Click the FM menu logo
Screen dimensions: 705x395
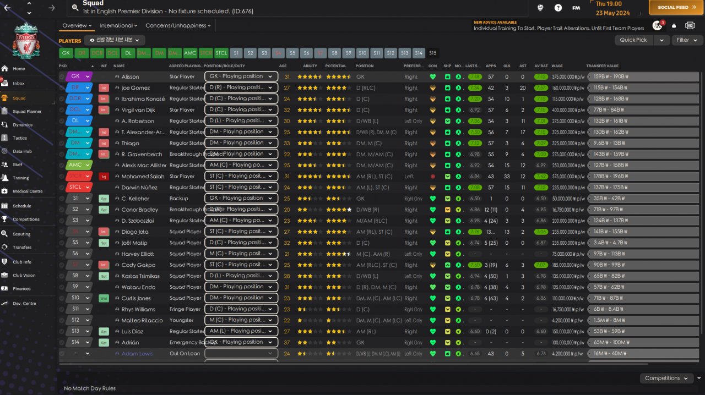[576, 8]
